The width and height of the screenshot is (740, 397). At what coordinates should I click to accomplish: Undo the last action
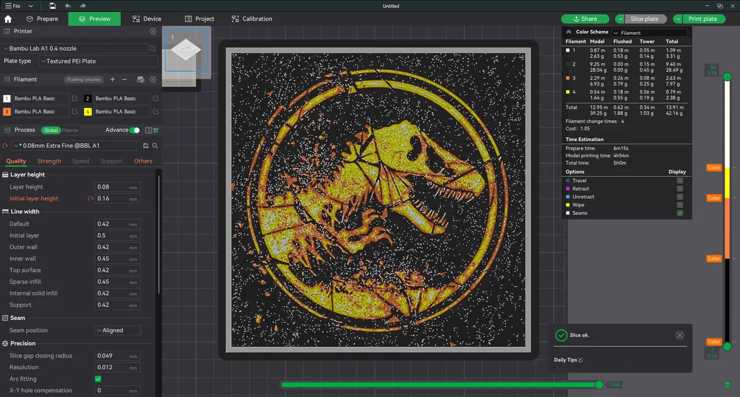(x=69, y=6)
